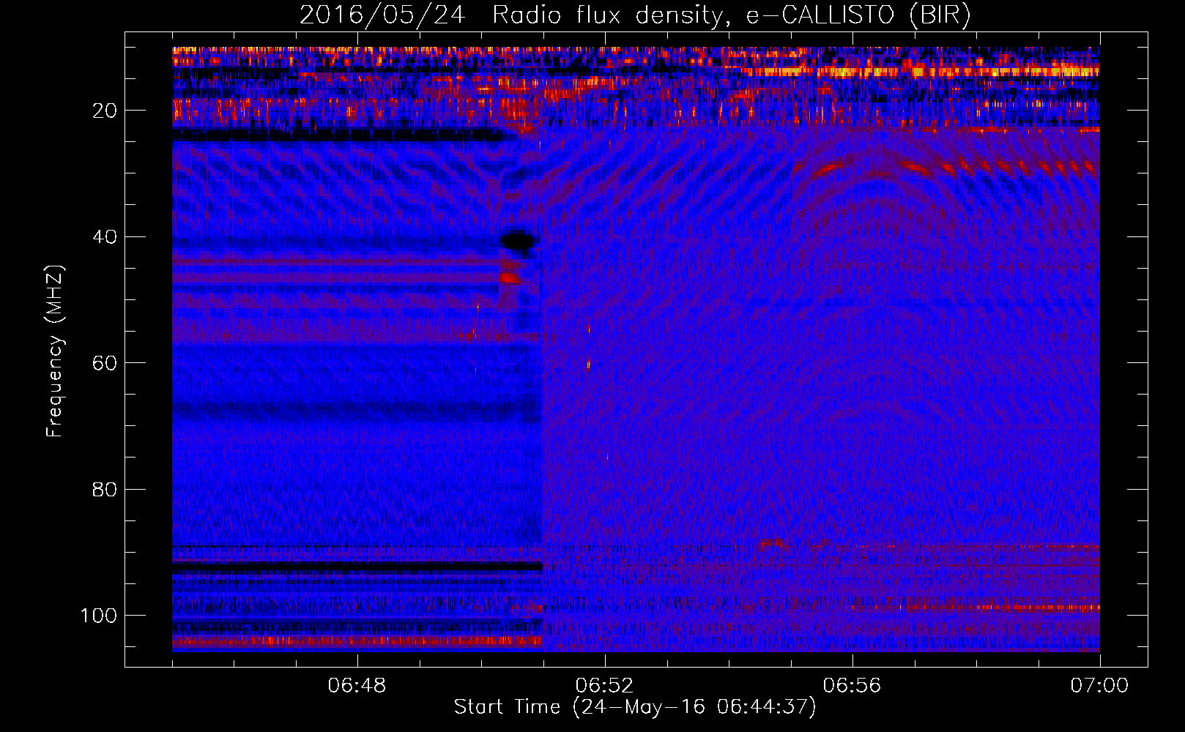Click the "06:48" time tick label
This screenshot has width=1185, height=732.
[357, 686]
